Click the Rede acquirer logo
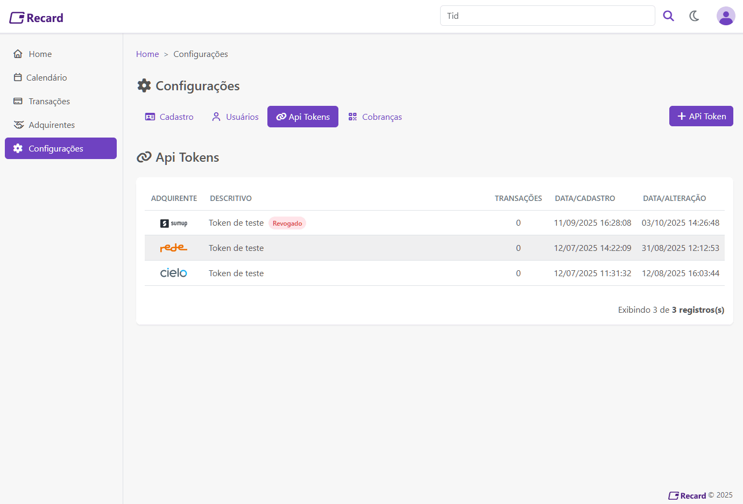 173,248
